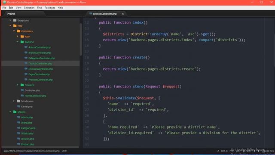
Task: Open BrandsController.php from the tree
Action: coord(40,53)
